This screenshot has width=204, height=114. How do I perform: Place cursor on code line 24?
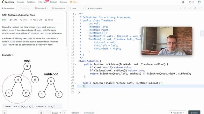pyautogui.click(x=141, y=86)
